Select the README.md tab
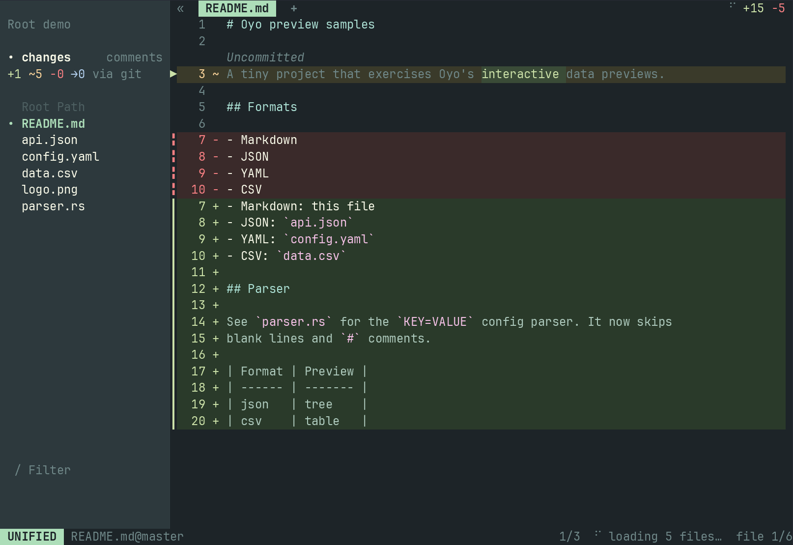The width and height of the screenshot is (793, 545). click(x=237, y=8)
